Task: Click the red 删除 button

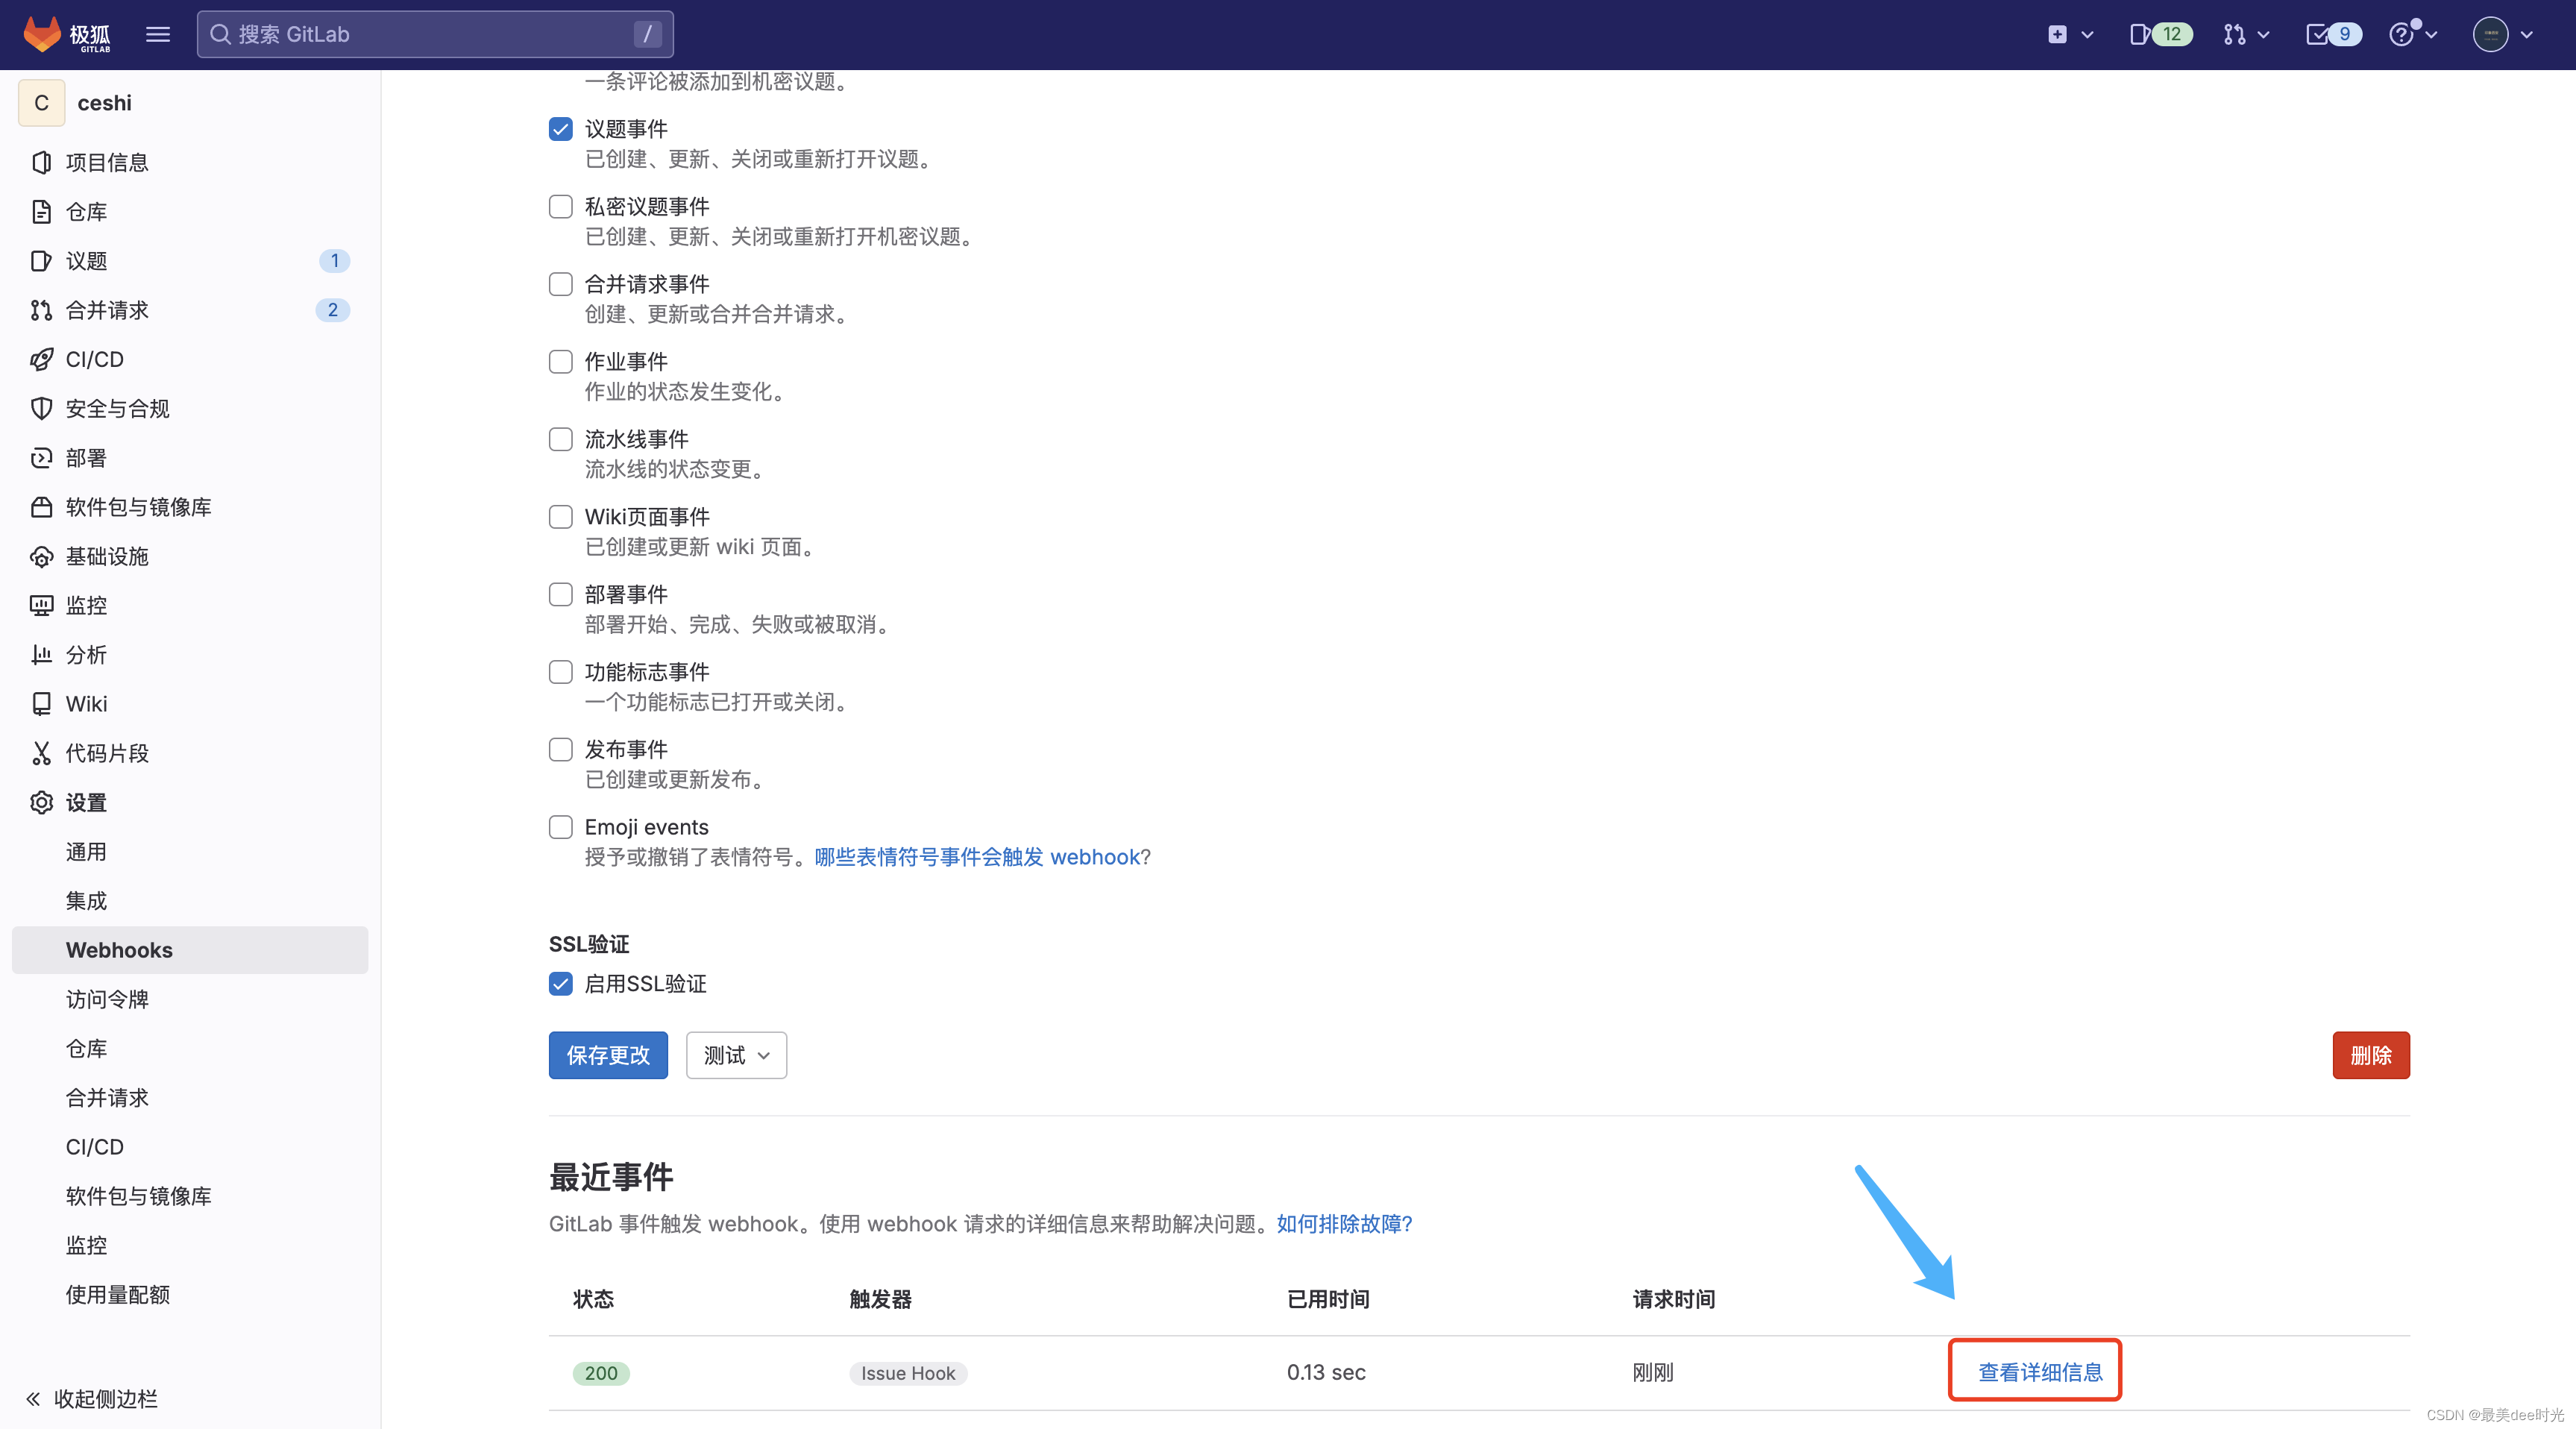Action: (2370, 1055)
